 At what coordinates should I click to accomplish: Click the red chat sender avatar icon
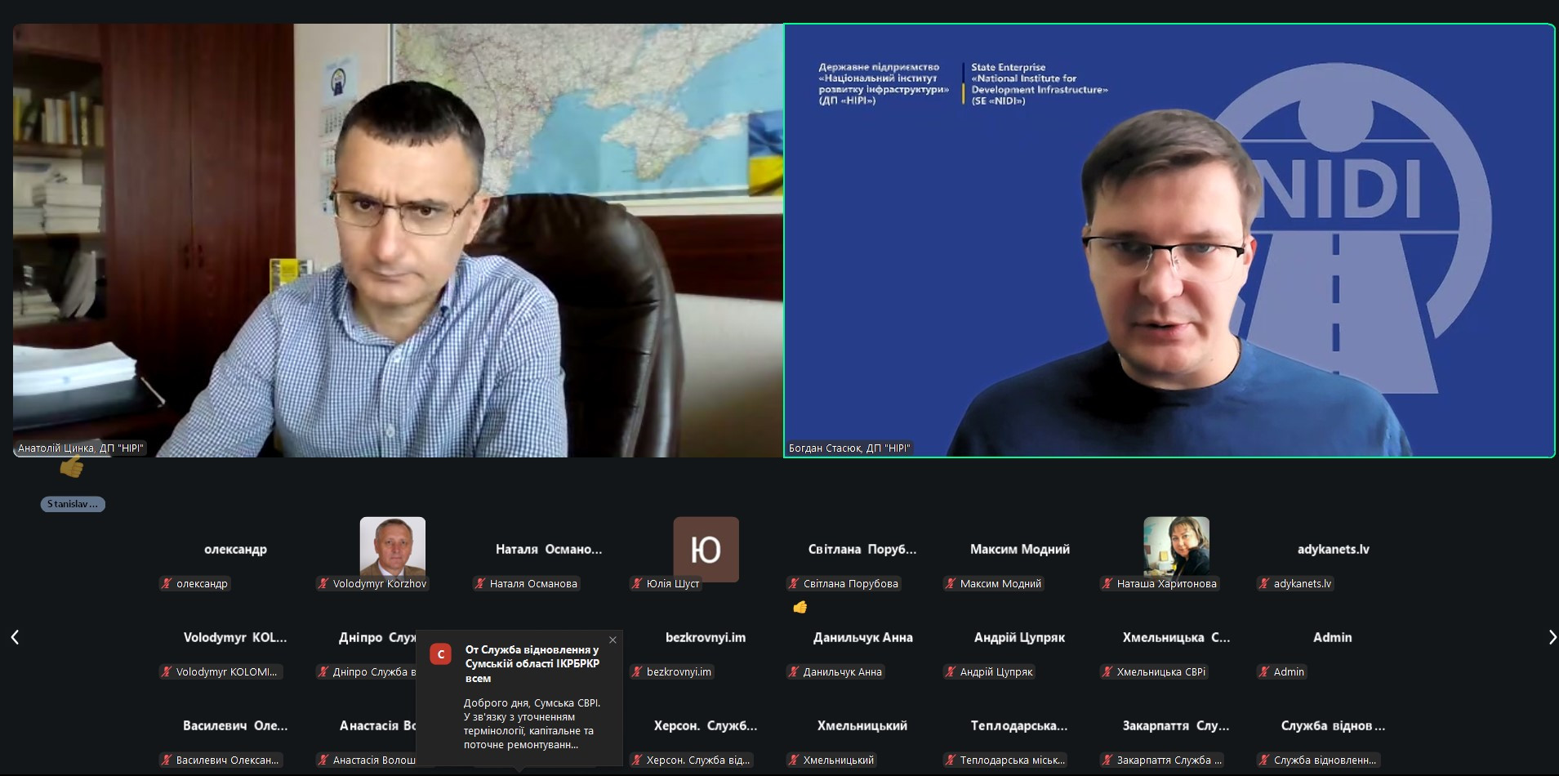pyautogui.click(x=441, y=654)
